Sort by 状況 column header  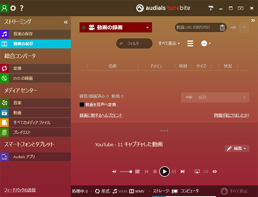(228, 66)
